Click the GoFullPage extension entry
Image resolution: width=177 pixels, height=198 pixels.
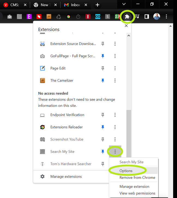[x=68, y=56]
